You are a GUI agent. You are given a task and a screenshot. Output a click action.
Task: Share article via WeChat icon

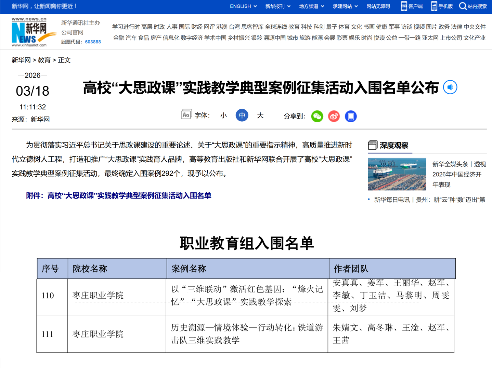[317, 117]
